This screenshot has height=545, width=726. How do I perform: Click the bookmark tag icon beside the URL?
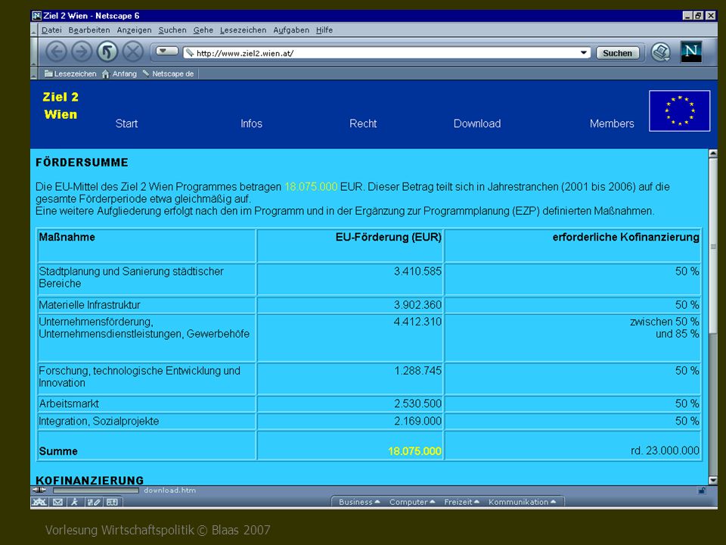[x=189, y=53]
